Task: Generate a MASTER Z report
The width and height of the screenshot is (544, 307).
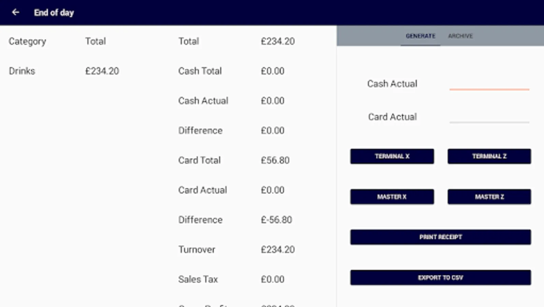Action: 489,196
